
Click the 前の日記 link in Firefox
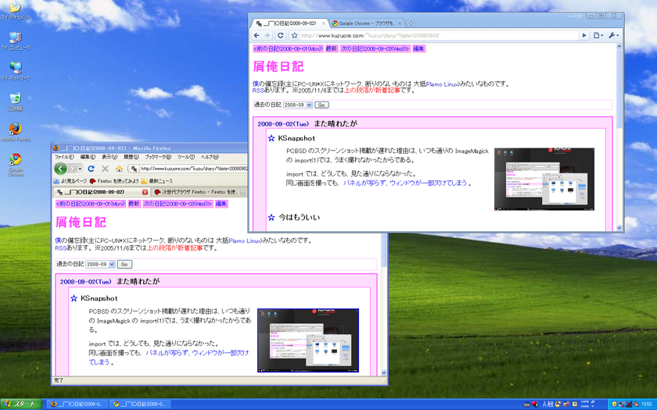point(90,204)
